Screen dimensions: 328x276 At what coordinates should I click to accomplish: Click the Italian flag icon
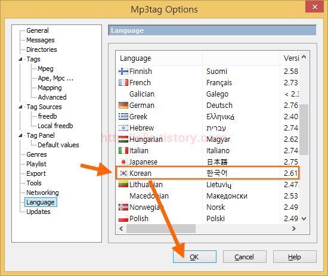[123, 151]
